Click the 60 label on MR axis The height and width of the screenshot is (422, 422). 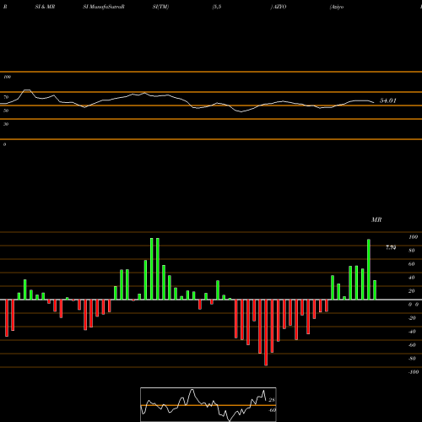(412, 264)
